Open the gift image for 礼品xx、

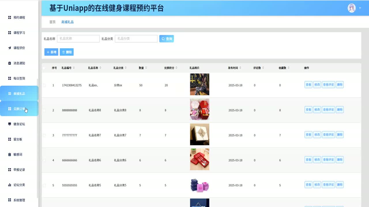pyautogui.click(x=199, y=85)
